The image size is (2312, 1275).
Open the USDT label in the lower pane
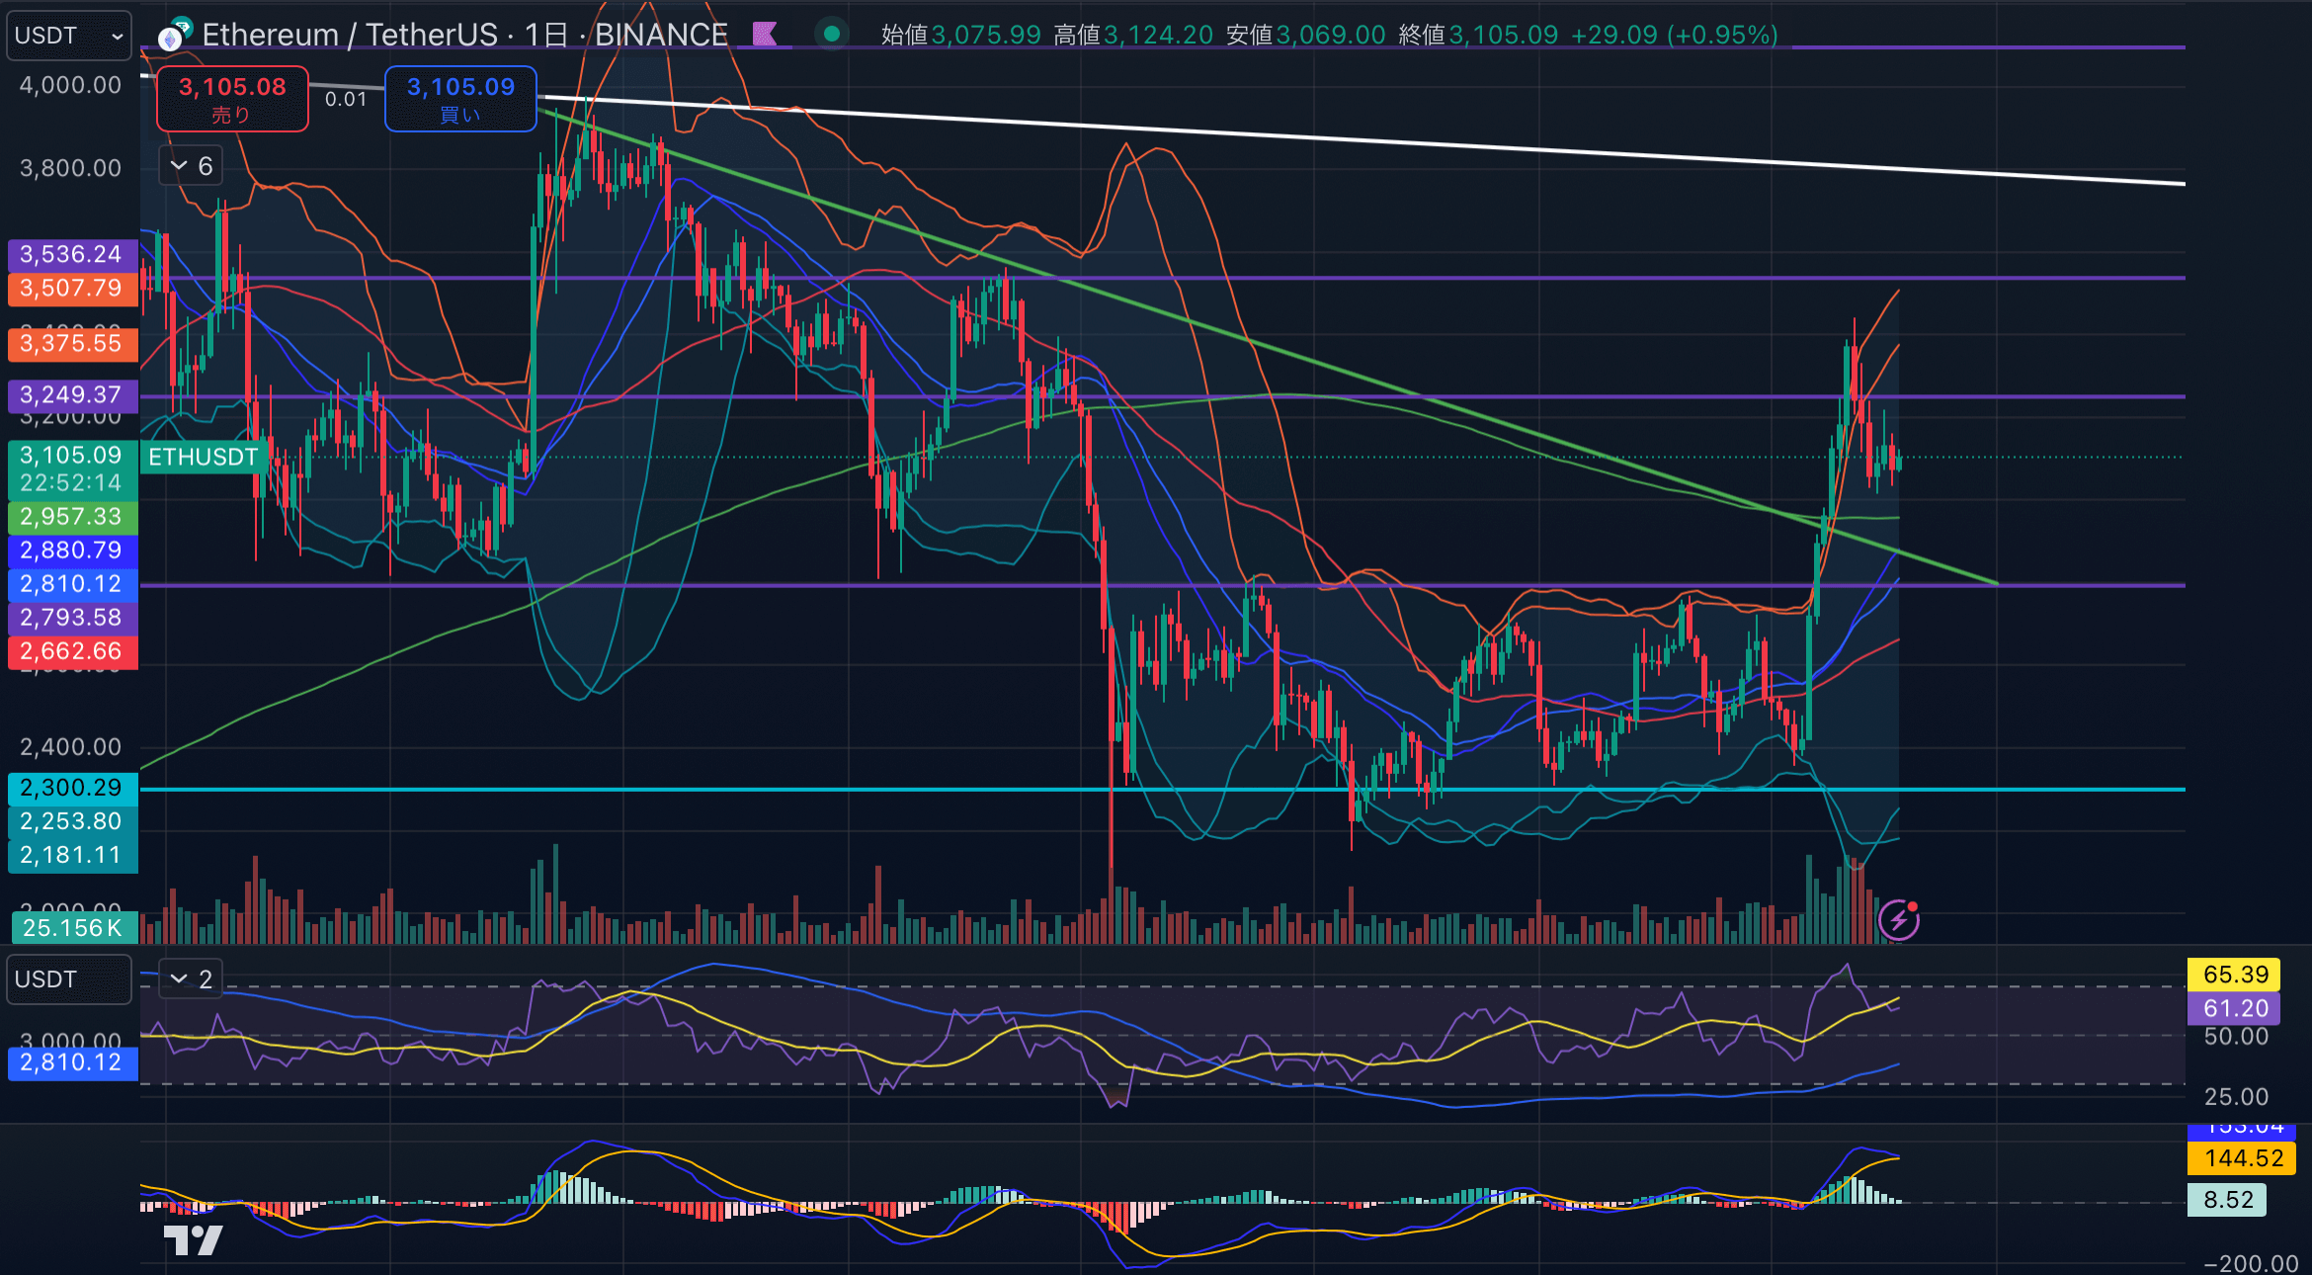click(x=69, y=978)
